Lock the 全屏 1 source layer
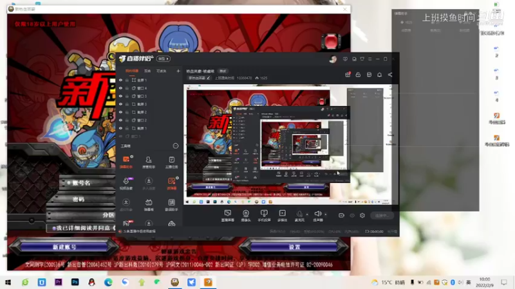The image size is (515, 289). click(127, 80)
